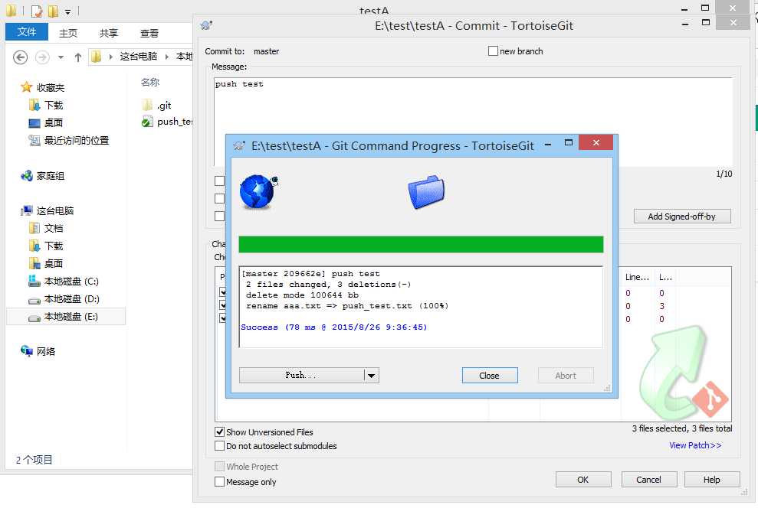The height and width of the screenshot is (508, 758).
Task: Open quick access toolbar customize dropdown
Action: (67, 11)
